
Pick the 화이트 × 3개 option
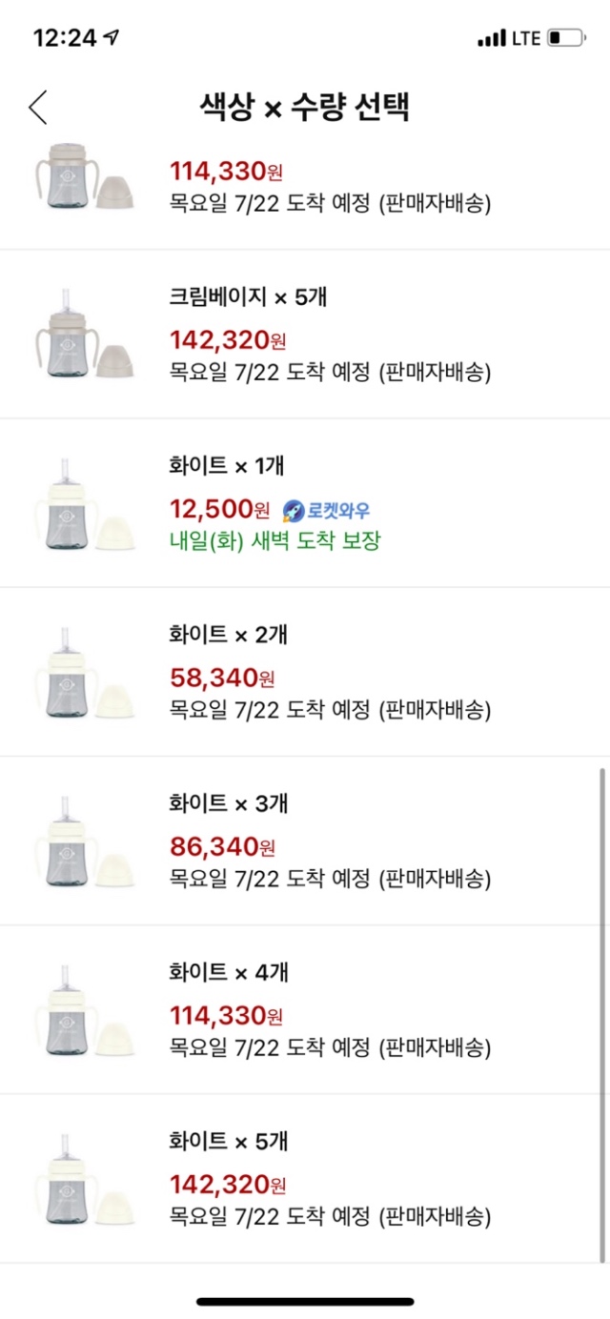click(x=305, y=840)
